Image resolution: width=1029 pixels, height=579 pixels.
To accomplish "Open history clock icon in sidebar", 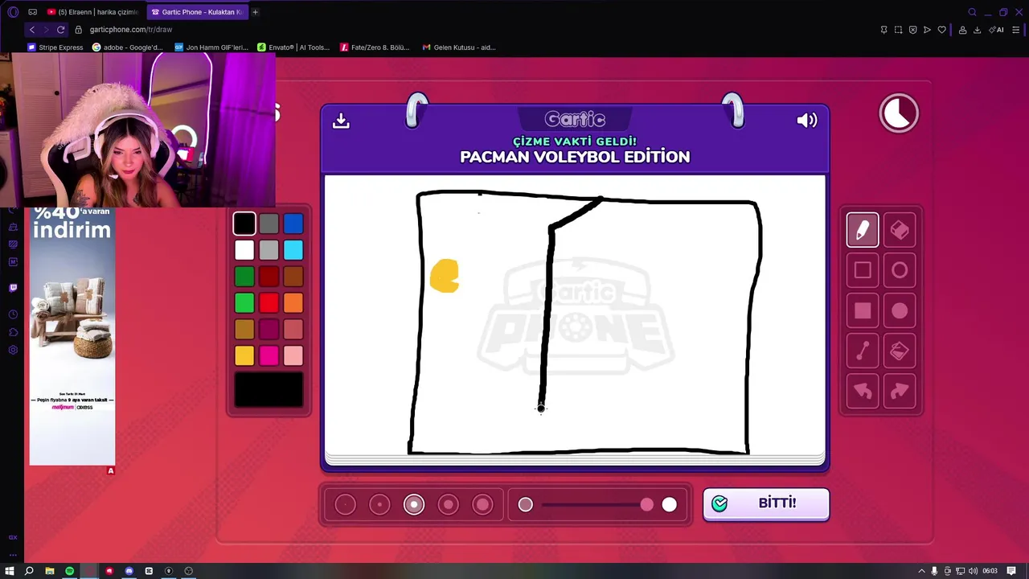I will point(13,314).
